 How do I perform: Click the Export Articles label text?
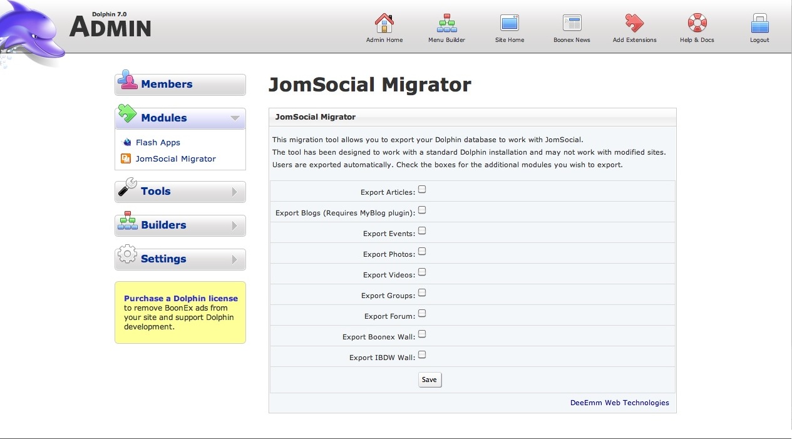388,192
